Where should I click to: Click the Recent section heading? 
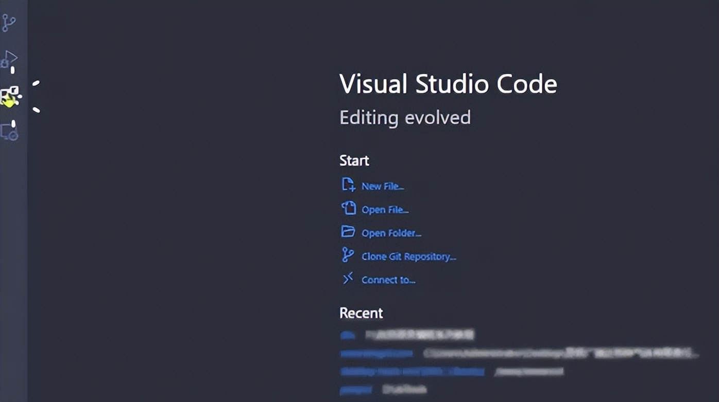tap(361, 313)
